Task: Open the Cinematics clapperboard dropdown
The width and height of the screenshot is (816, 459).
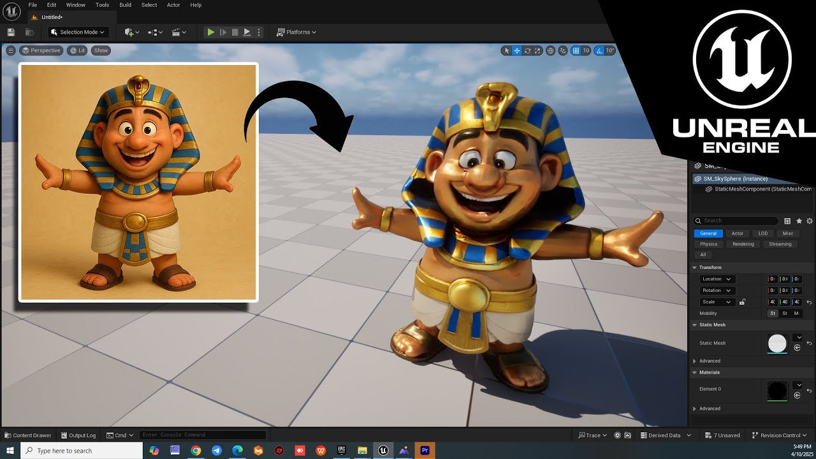Action: coord(179,32)
